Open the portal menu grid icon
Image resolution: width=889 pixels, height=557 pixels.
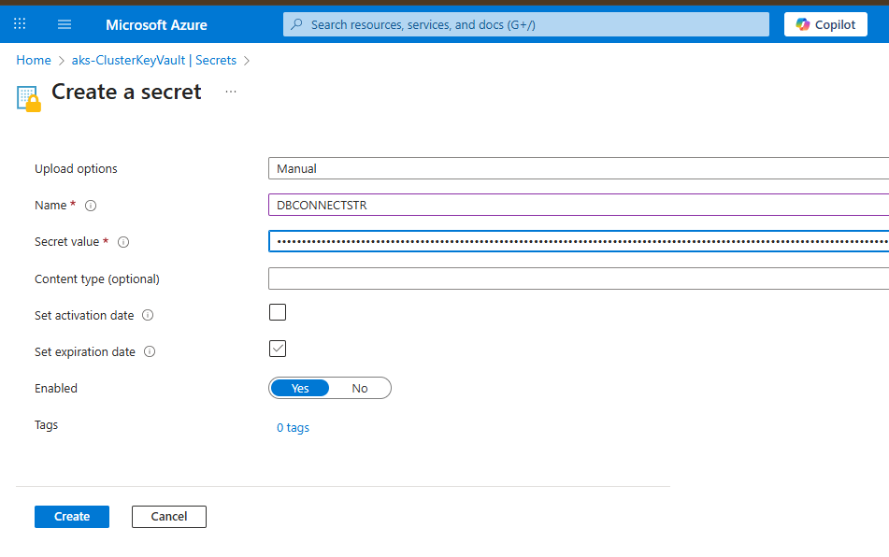(x=19, y=23)
